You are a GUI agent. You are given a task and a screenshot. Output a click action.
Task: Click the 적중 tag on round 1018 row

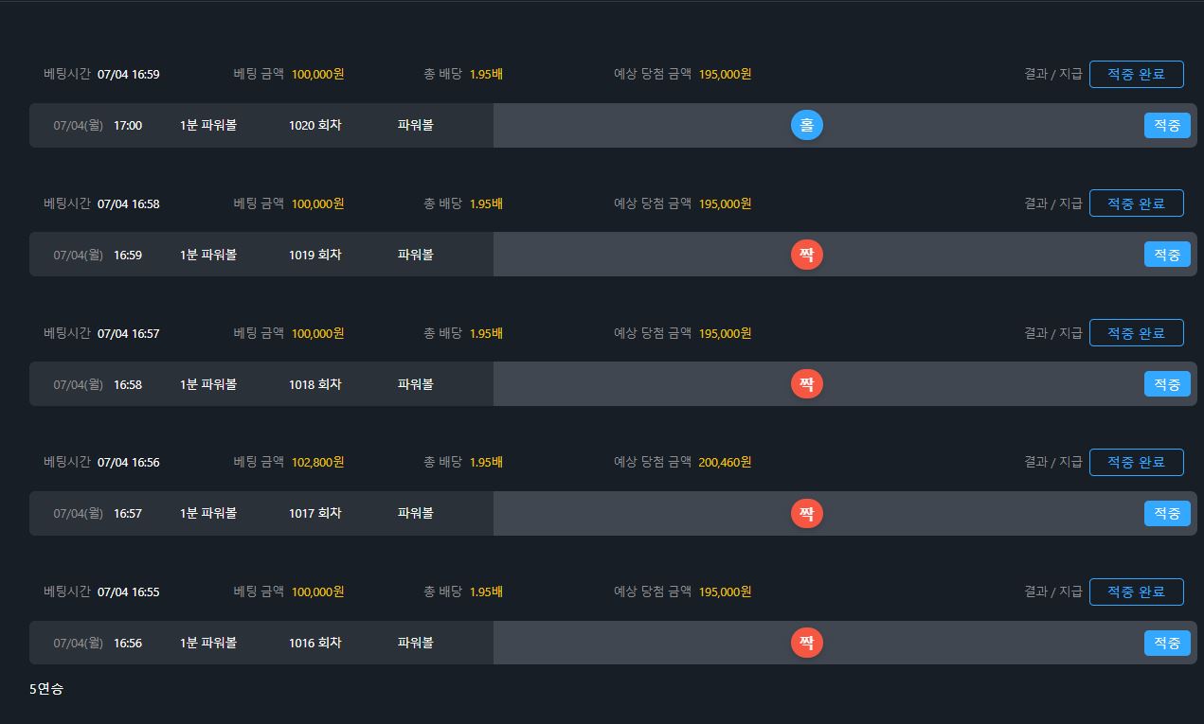click(1167, 384)
